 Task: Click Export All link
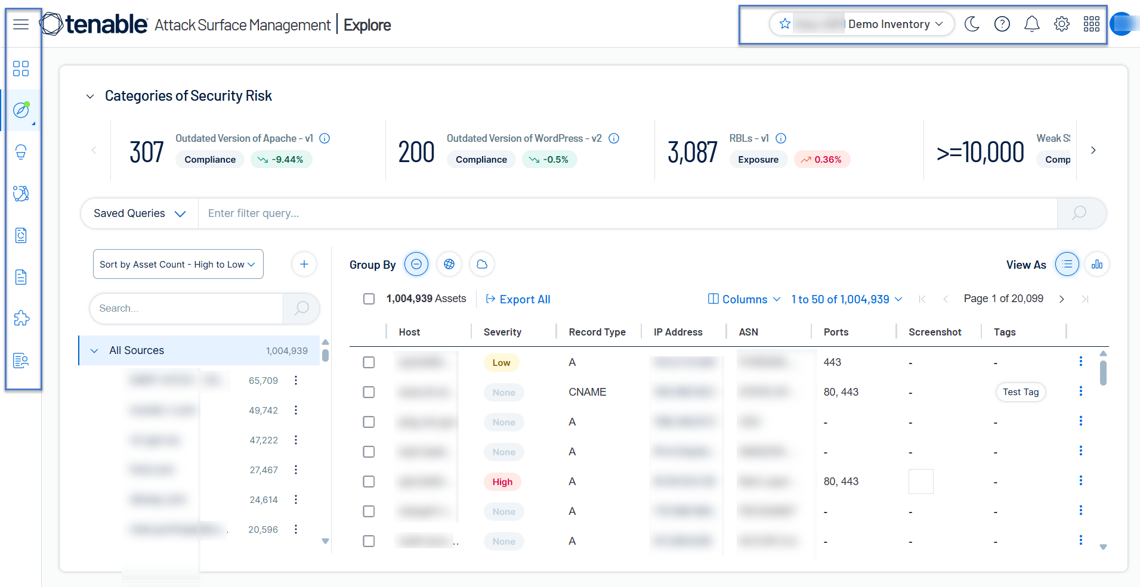[x=518, y=299]
